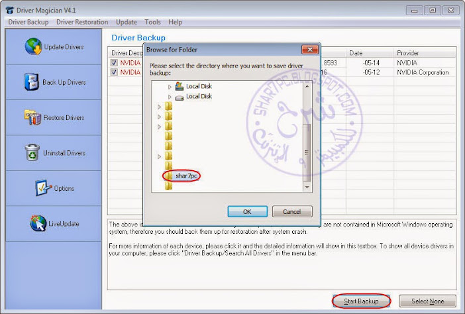Click the Start Backup button

[361, 301]
